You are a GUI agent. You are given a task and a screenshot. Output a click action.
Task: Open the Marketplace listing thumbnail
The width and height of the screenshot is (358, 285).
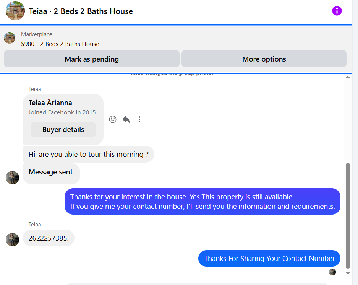point(10,38)
